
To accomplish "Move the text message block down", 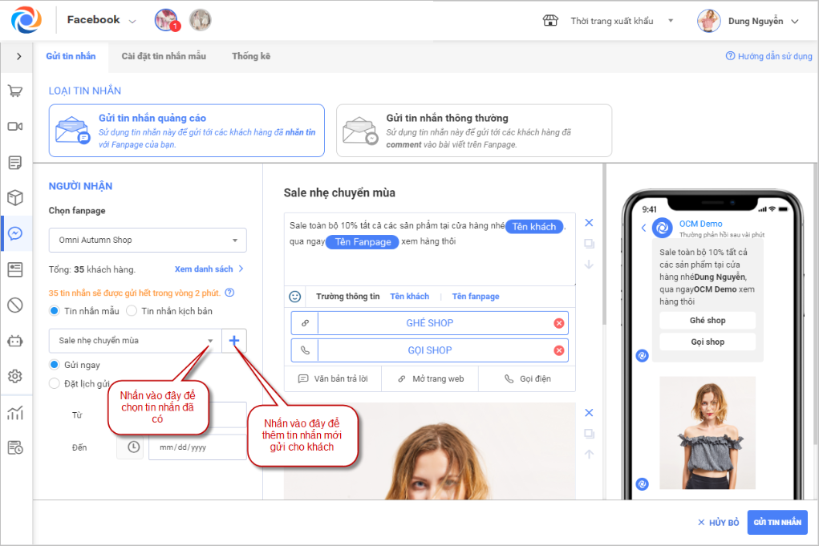I will point(589,265).
